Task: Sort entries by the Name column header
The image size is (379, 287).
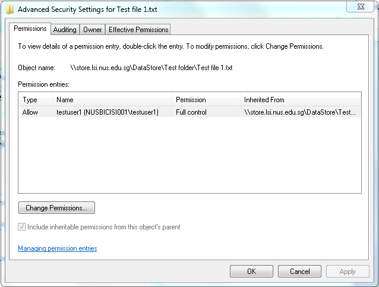Action: click(112, 100)
